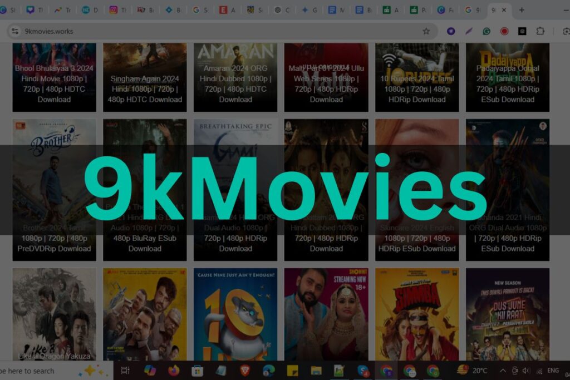Click the red record extension icon
This screenshot has height=380, width=570.
tap(504, 31)
